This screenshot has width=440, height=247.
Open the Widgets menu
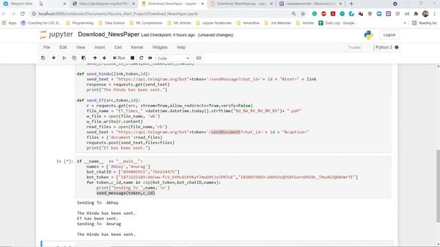(160, 47)
